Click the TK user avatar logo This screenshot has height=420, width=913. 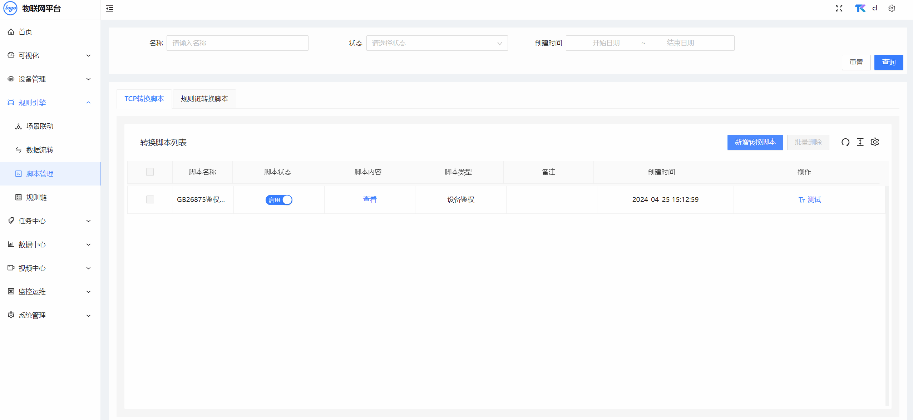coord(860,8)
